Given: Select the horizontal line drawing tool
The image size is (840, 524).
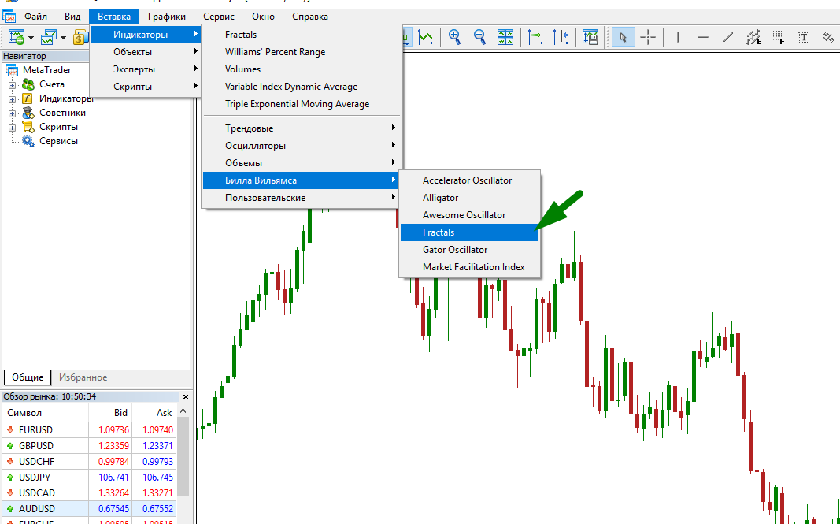Looking at the screenshot, I should tap(703, 37).
